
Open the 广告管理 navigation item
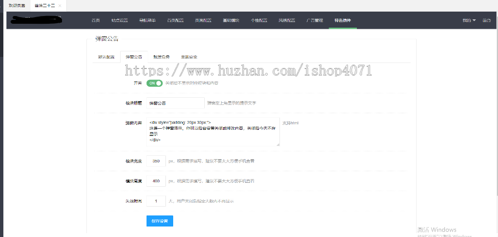click(314, 20)
